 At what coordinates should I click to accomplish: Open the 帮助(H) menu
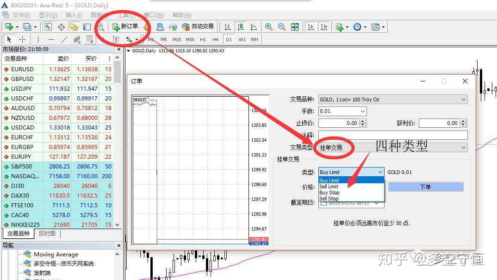181,15
